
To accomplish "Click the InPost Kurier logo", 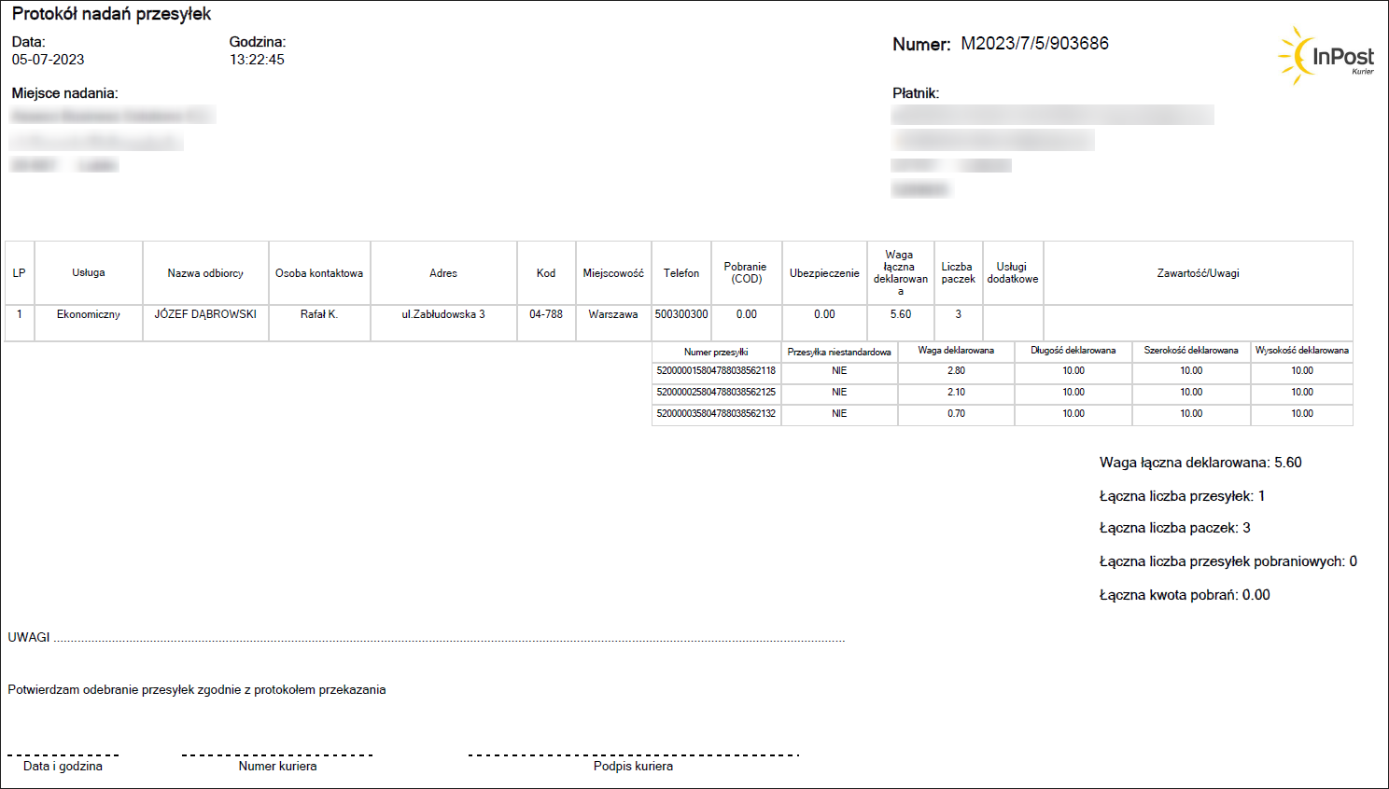I will [1326, 57].
